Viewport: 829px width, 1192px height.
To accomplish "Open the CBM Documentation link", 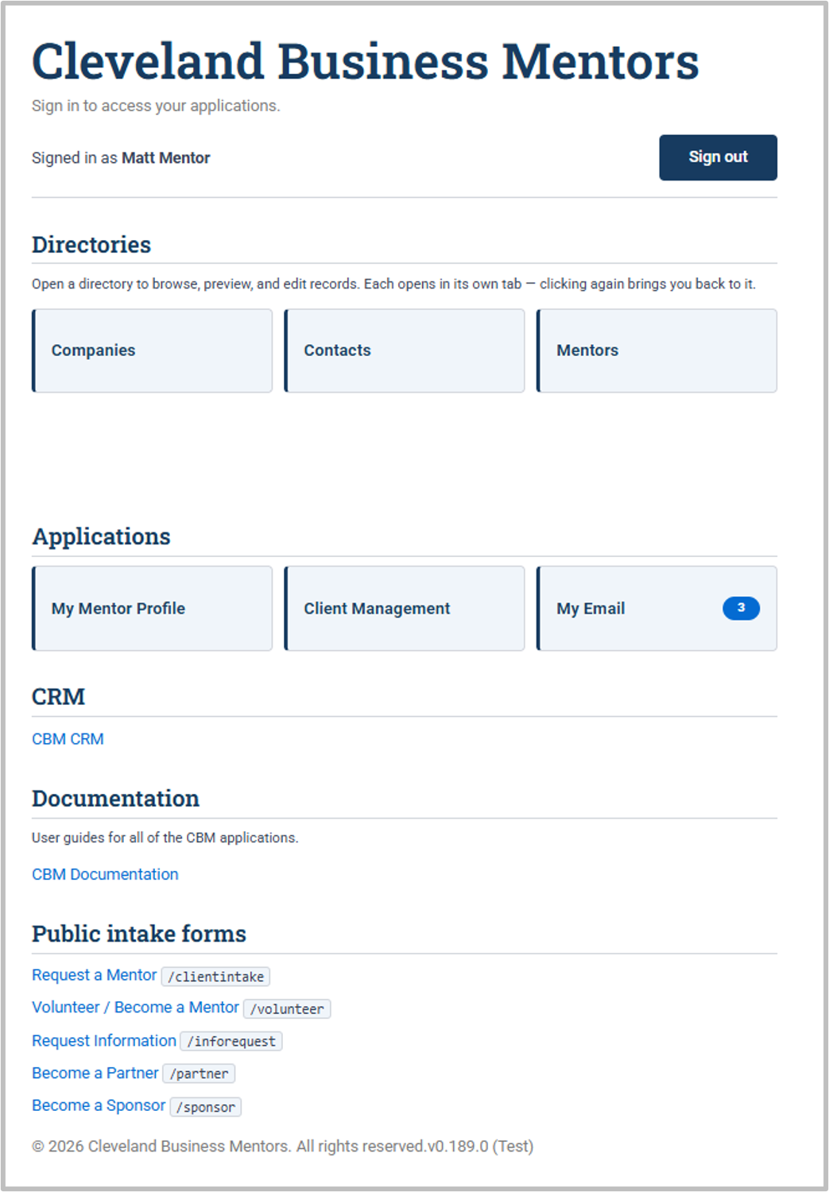I will pos(105,874).
